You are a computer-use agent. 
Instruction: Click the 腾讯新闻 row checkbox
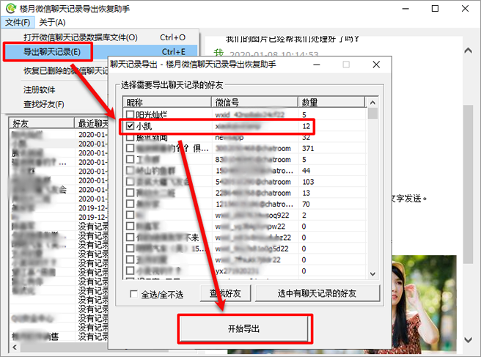pos(130,137)
